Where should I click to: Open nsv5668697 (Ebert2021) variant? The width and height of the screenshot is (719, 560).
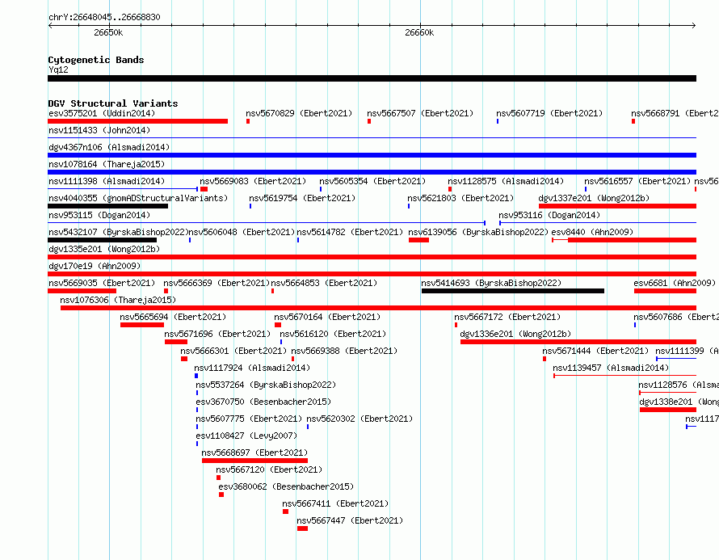(x=254, y=453)
